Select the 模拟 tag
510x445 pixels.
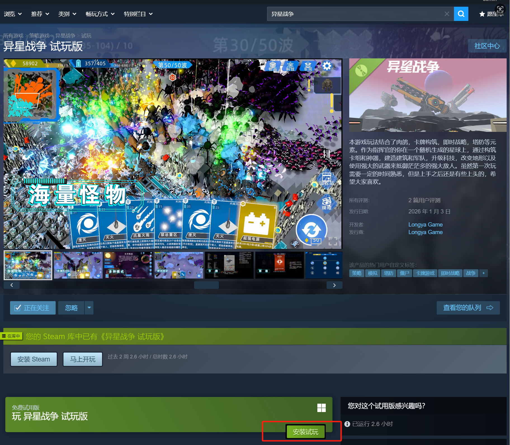(372, 273)
